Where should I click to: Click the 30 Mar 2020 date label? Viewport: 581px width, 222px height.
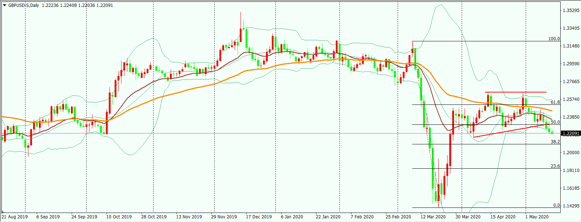(x=468, y=217)
